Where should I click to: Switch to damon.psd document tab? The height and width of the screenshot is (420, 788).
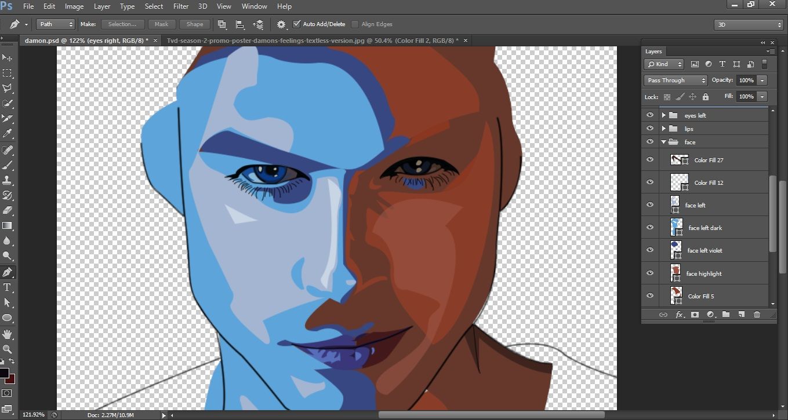coord(91,41)
